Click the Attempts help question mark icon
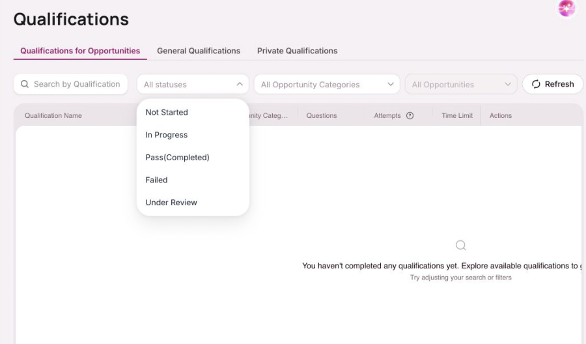The width and height of the screenshot is (586, 344). pos(410,115)
